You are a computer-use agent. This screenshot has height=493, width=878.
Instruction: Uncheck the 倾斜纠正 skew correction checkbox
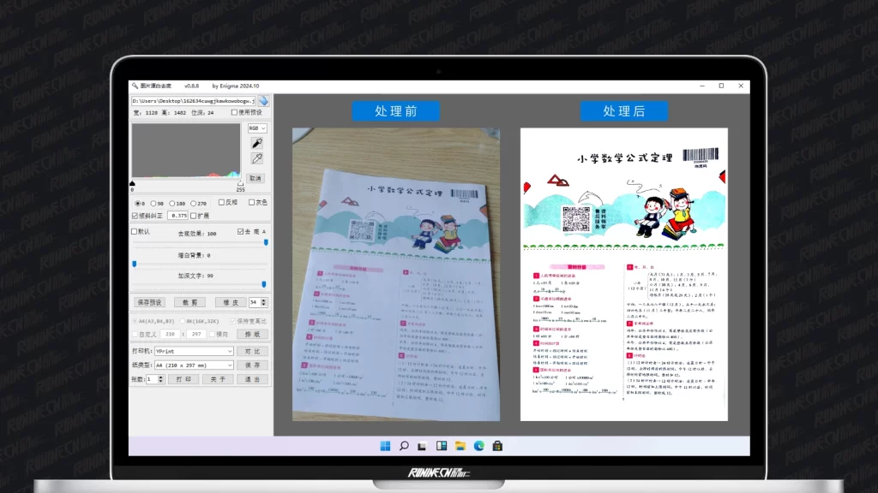tap(135, 216)
